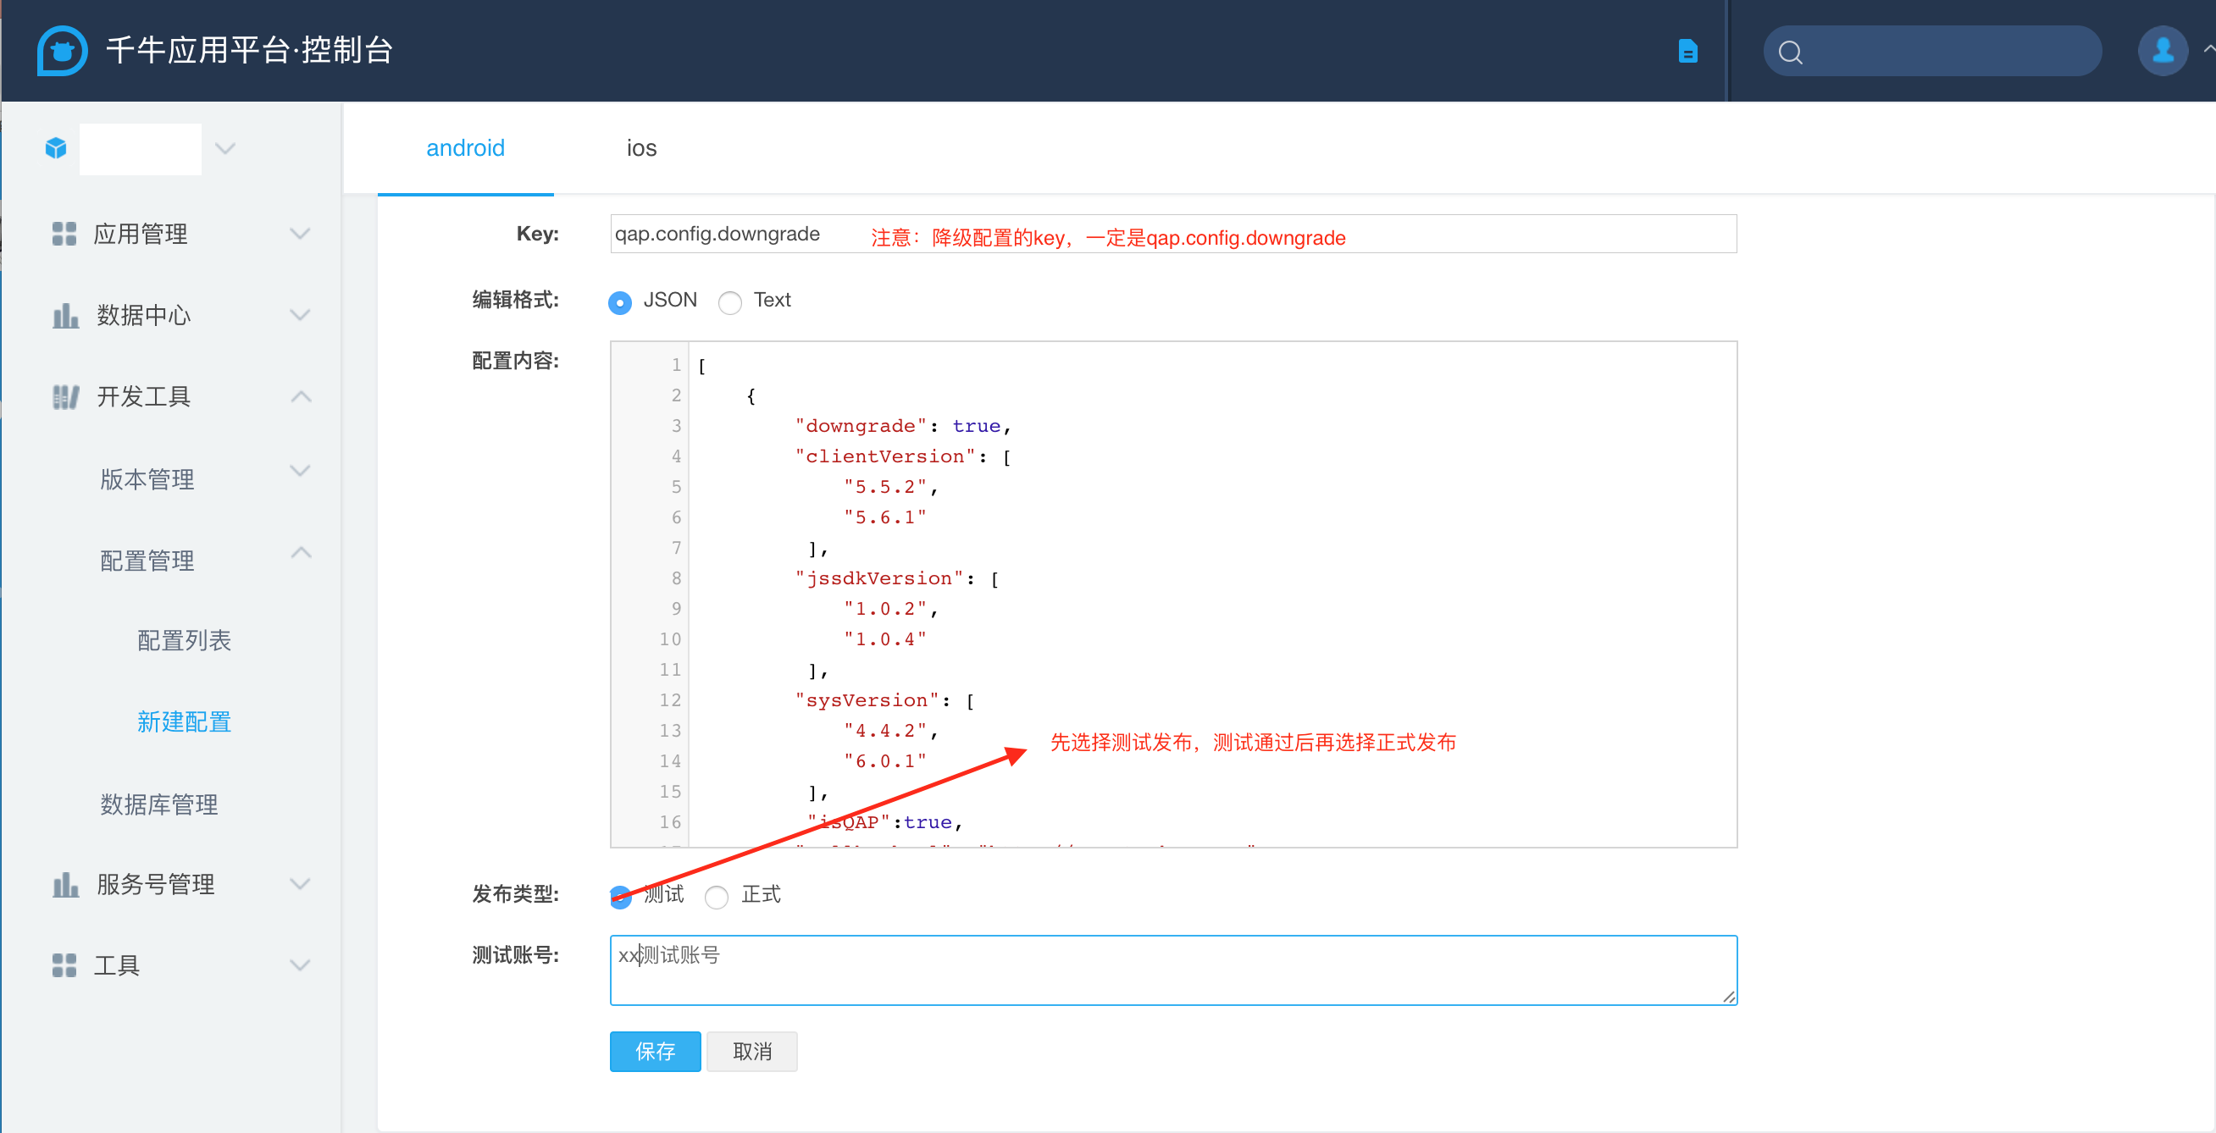Open the user avatar icon
Viewport: 2216px width, 1133px height.
point(2163,52)
